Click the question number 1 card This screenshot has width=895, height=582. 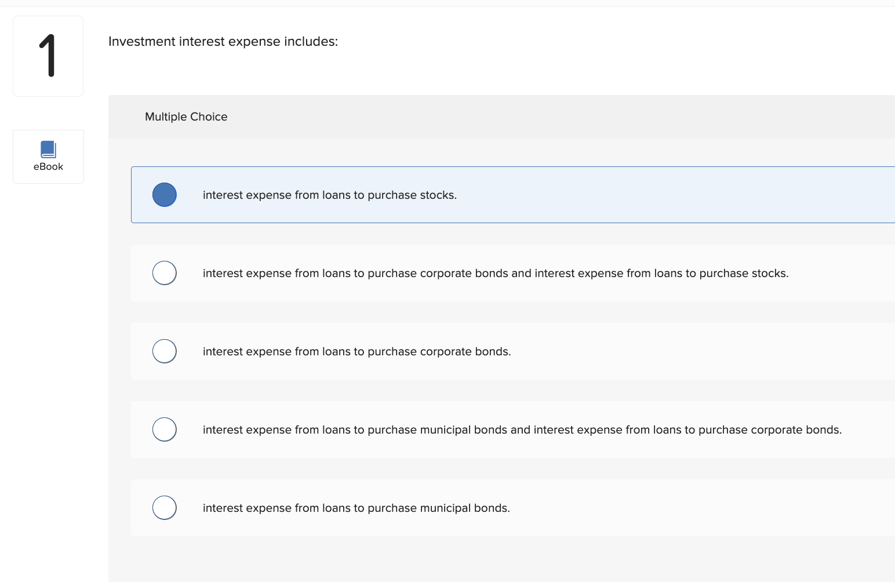(48, 56)
